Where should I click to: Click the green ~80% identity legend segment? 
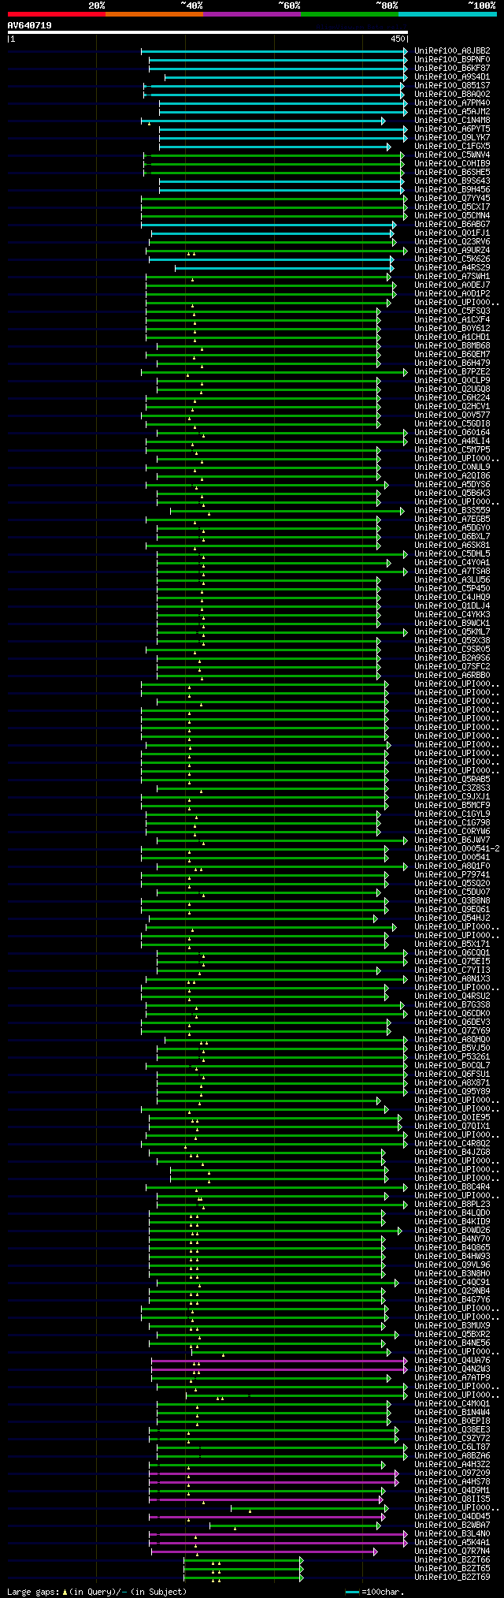350,13
